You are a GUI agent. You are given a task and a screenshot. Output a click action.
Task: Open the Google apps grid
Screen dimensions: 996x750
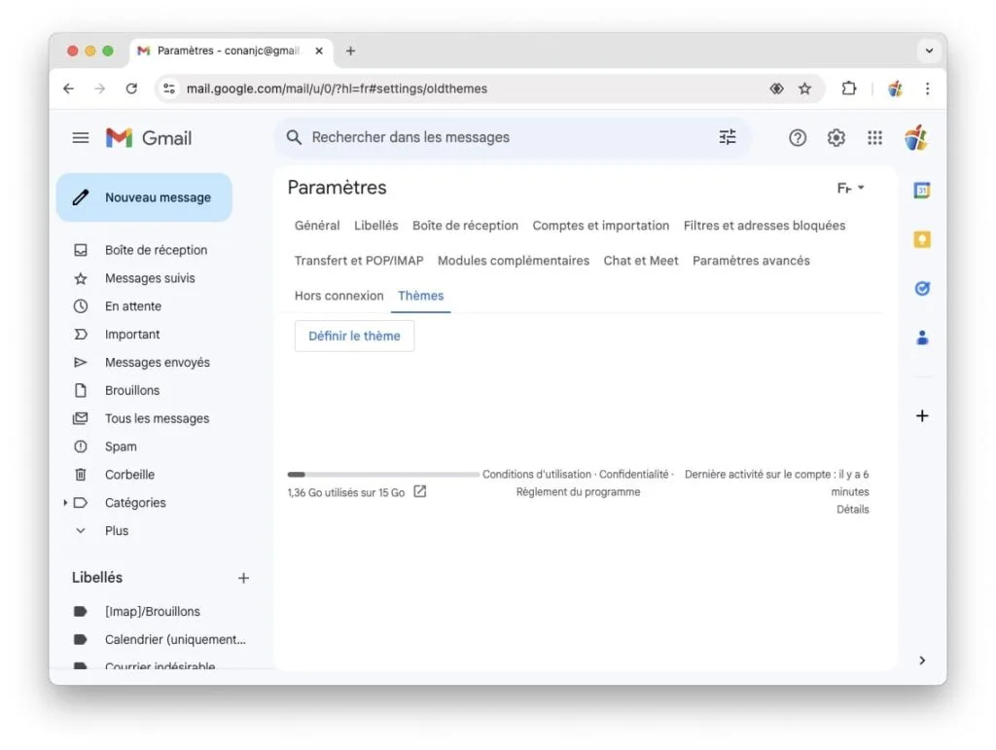[x=874, y=138]
